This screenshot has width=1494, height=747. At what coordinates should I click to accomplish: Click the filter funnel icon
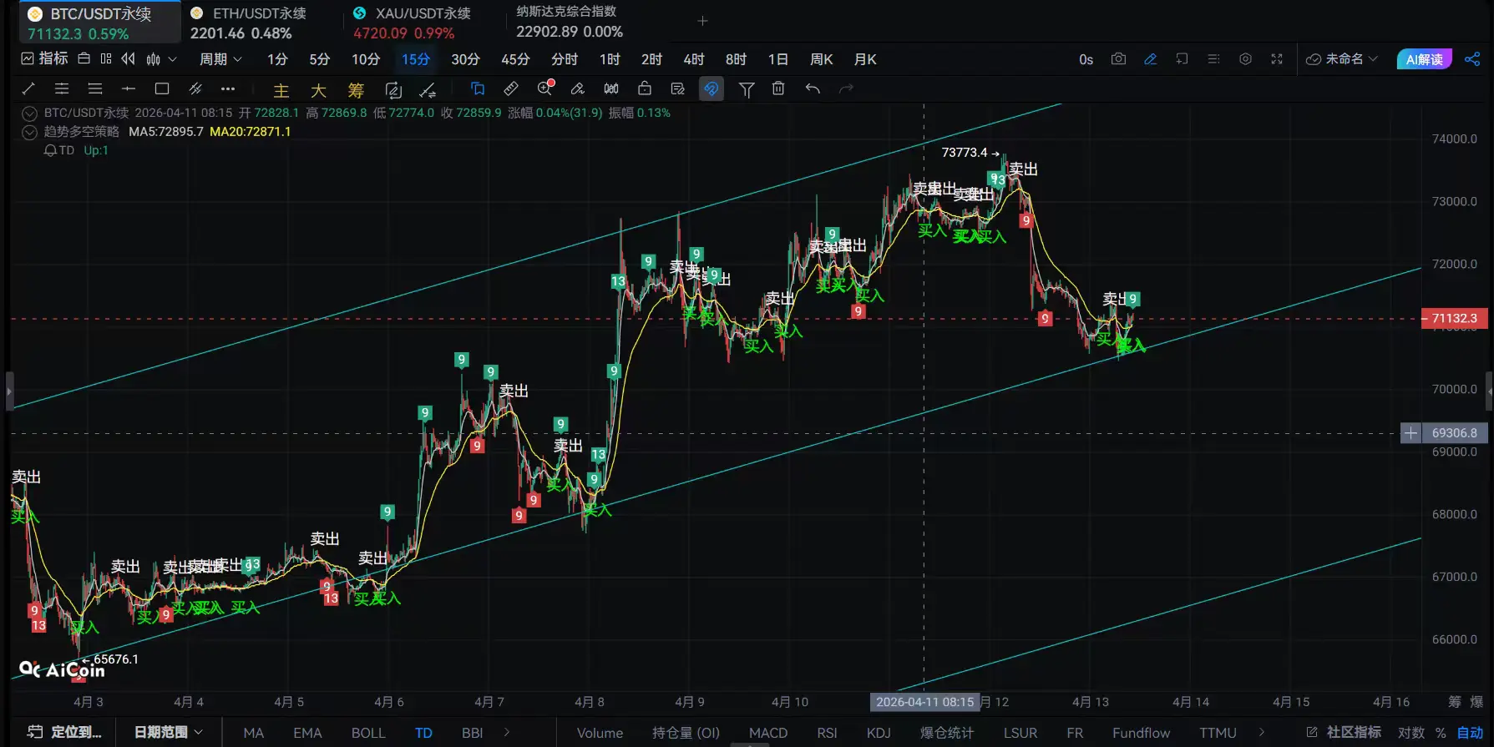pos(747,89)
